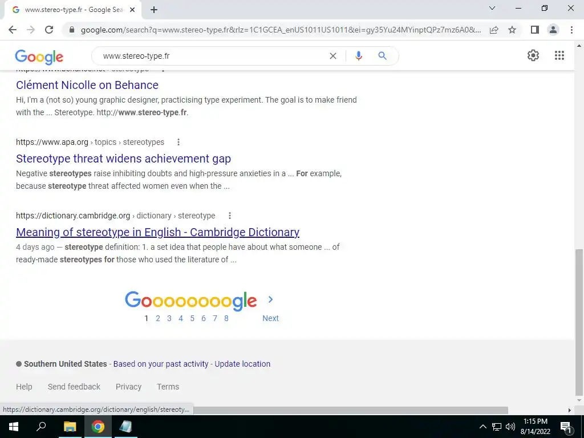Open the tab search dropdown arrow
584x438 pixels.
click(492, 8)
